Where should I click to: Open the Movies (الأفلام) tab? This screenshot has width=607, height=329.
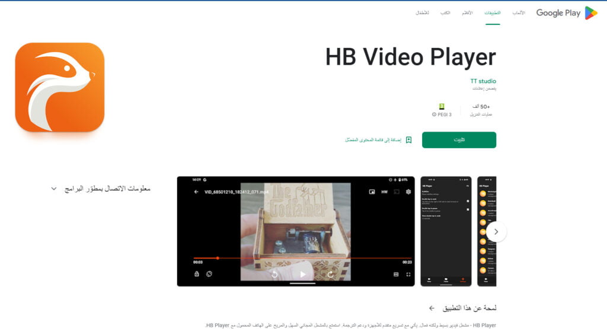pyautogui.click(x=467, y=13)
